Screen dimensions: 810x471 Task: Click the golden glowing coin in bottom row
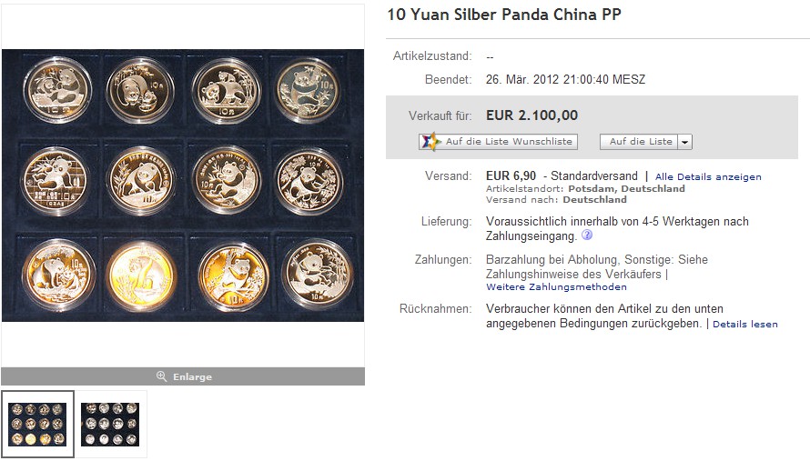point(142,276)
